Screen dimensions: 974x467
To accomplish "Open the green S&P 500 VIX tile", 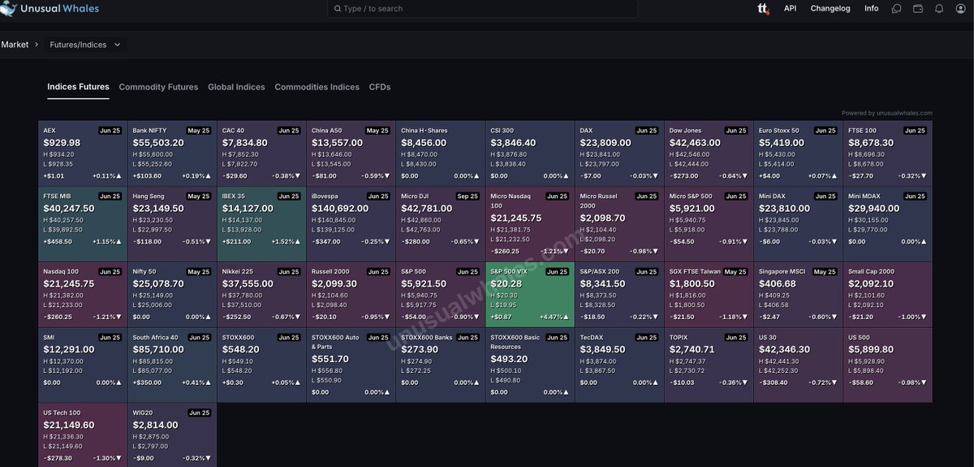I will coord(530,296).
